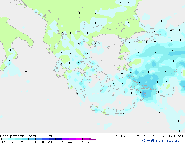Click the 10–15 mm legend swatch
185x143 pixels.
pyautogui.click(x=39, y=139)
